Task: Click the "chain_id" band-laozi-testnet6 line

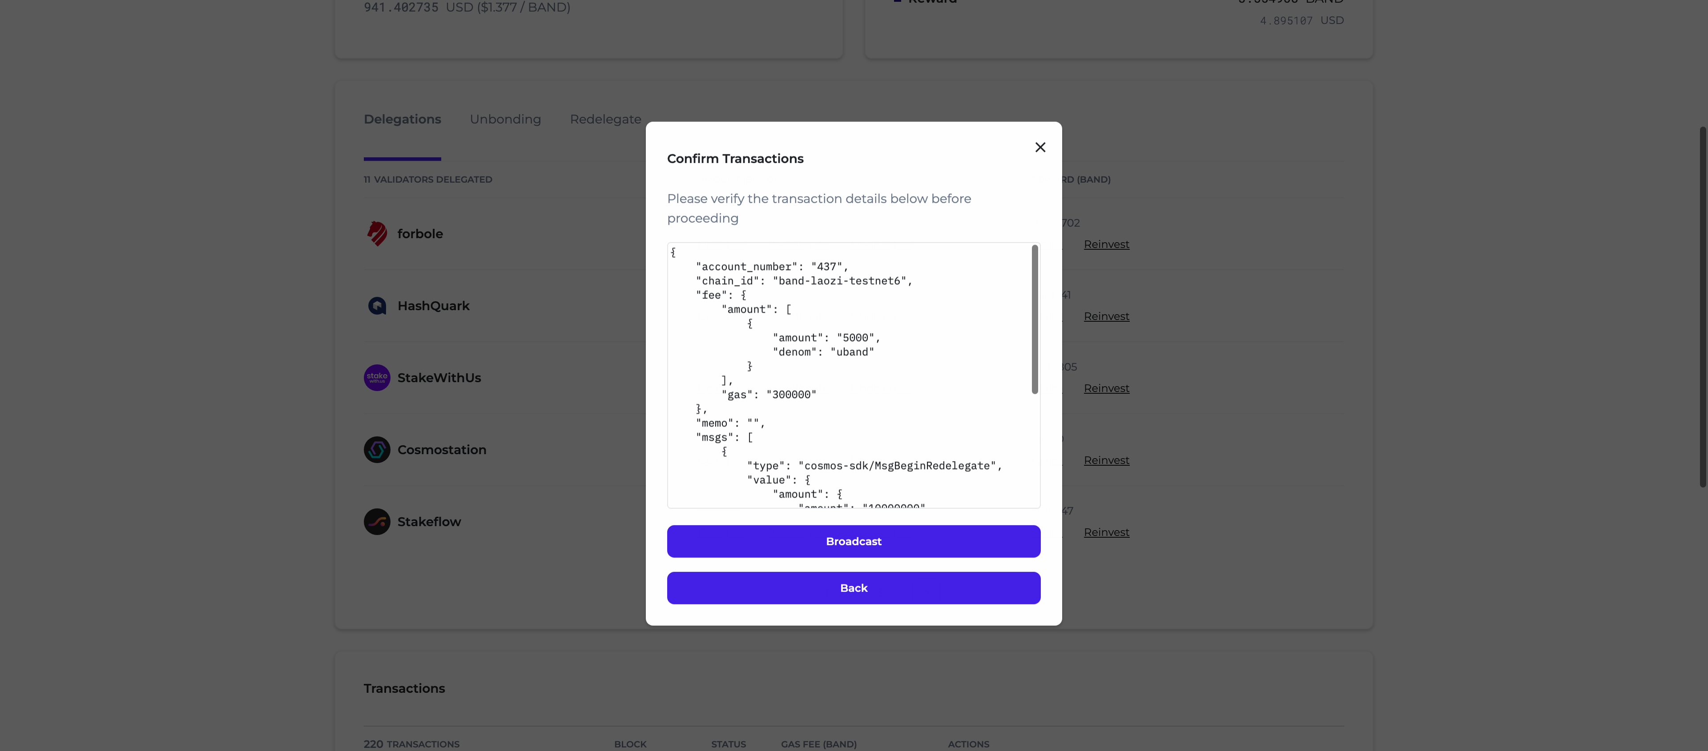Action: pos(804,280)
